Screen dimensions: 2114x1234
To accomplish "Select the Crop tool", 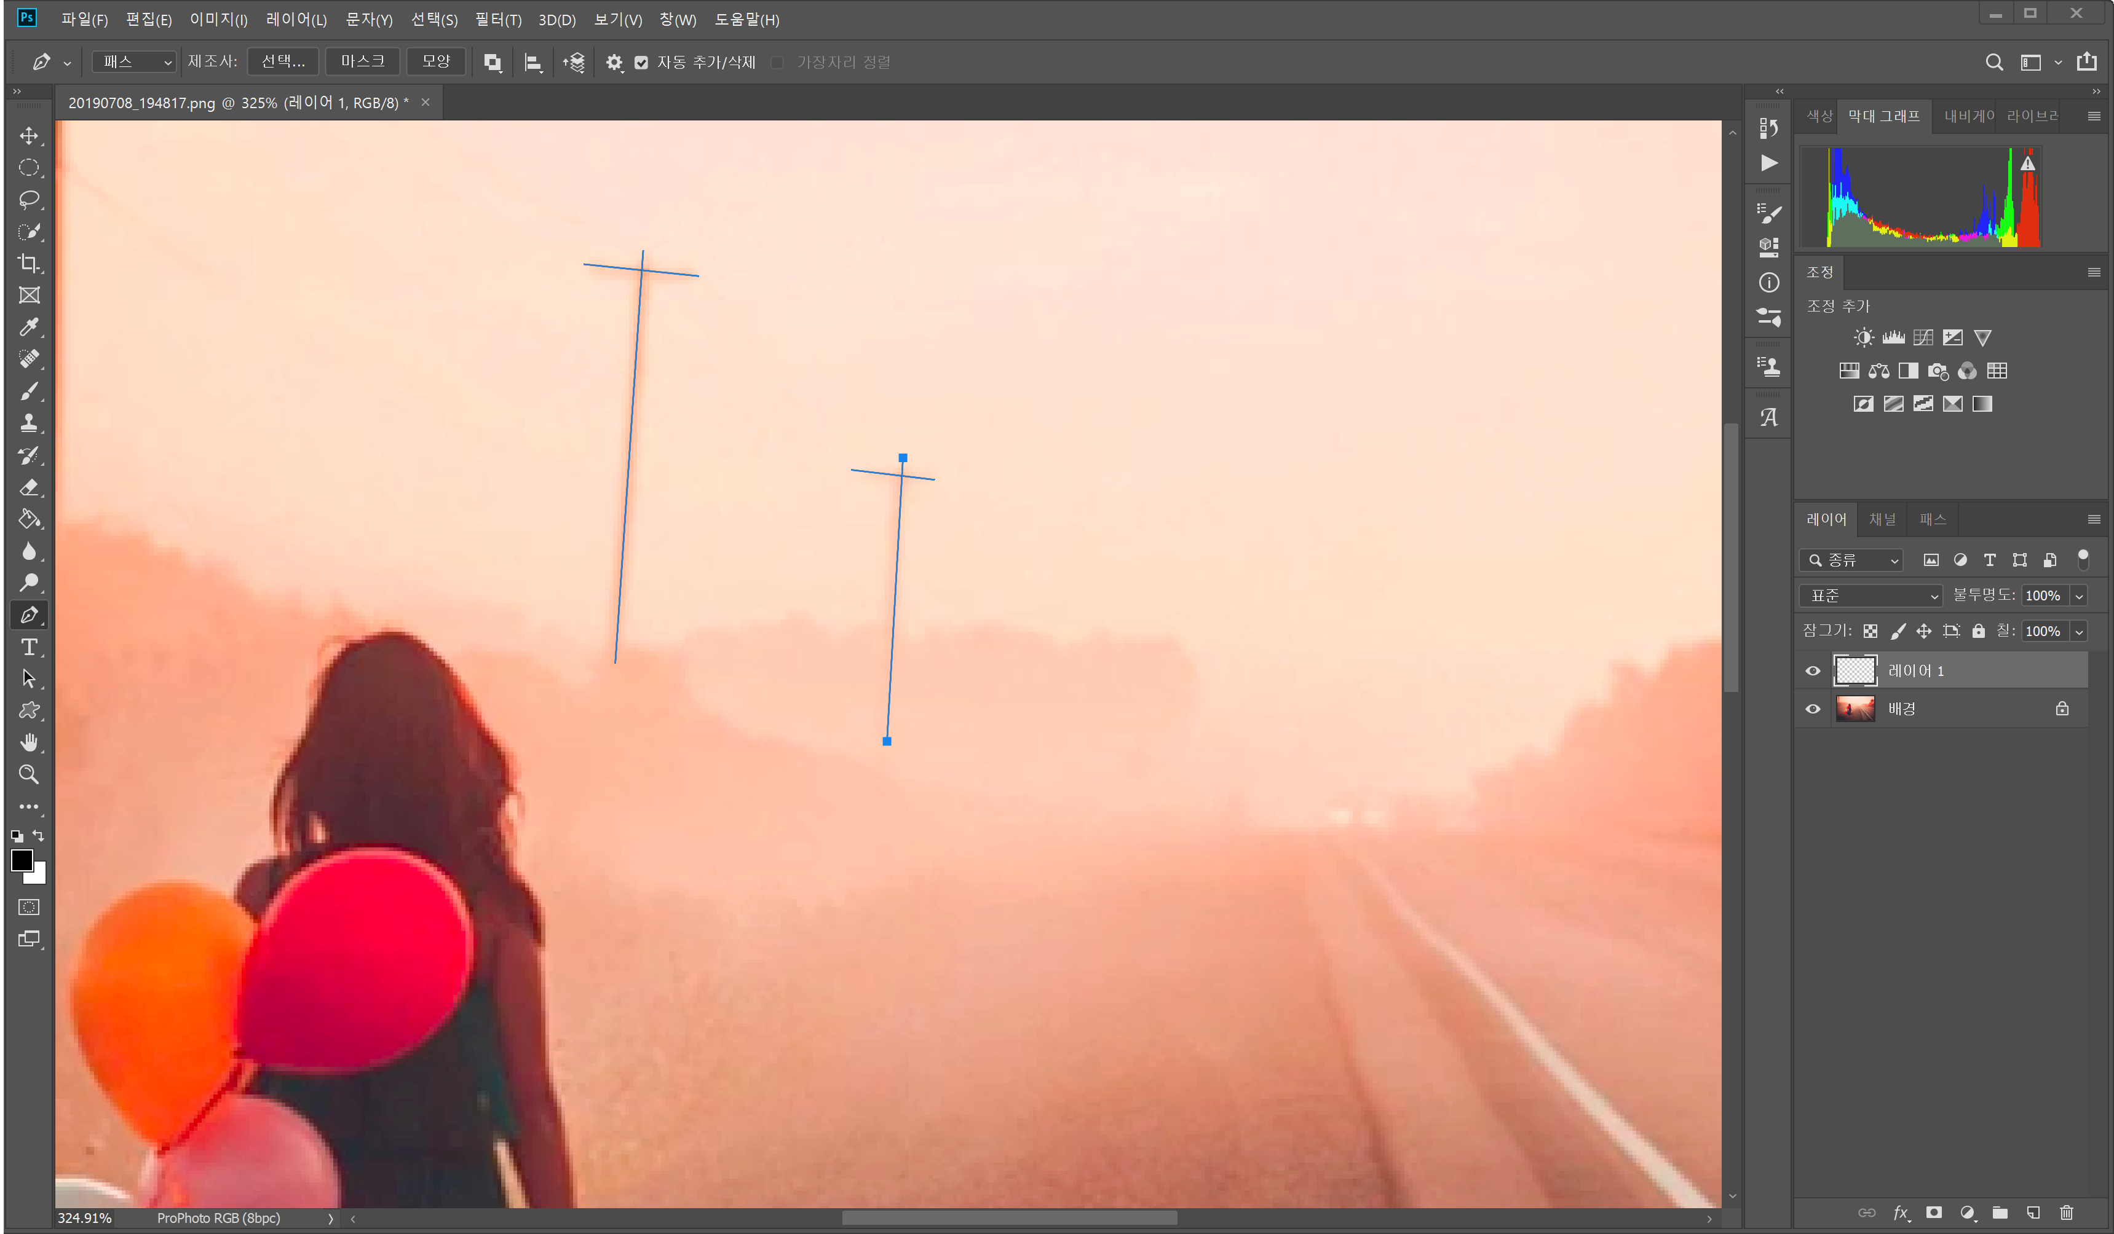I will pyautogui.click(x=28, y=263).
